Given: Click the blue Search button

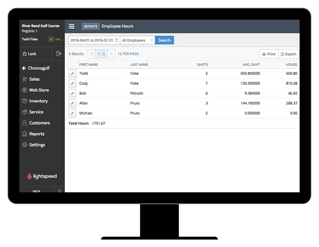Looking at the screenshot, I should (x=164, y=40).
